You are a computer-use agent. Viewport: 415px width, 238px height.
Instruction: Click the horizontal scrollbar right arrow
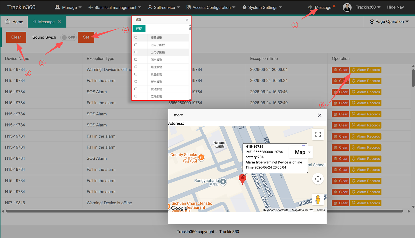(409, 211)
